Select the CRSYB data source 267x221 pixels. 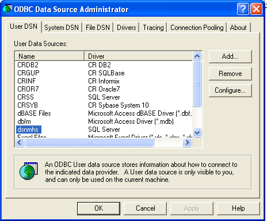click(x=28, y=105)
